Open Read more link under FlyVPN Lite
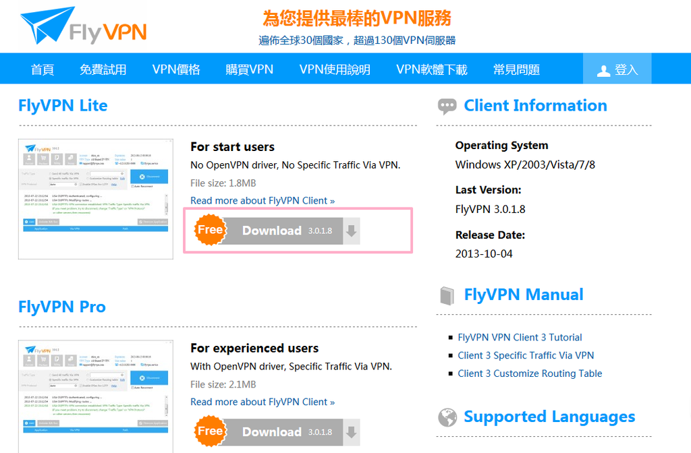Screen dimensions: 691x453 pyautogui.click(x=262, y=201)
